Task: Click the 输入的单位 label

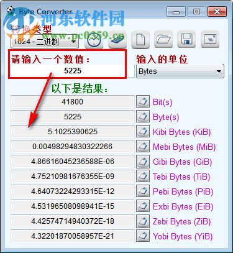Action: click(162, 59)
